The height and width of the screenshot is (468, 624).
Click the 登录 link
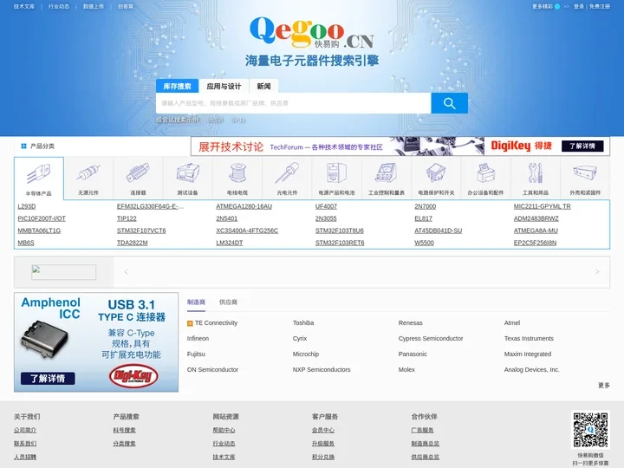579,6
